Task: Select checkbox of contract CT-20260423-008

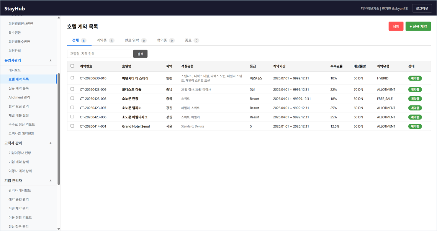Action: (72, 98)
